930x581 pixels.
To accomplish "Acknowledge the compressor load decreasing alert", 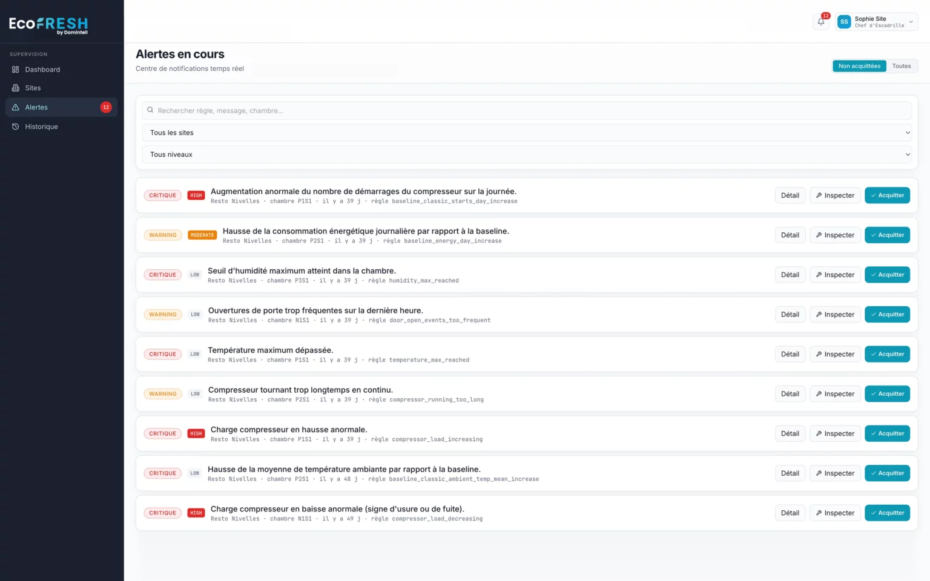I will pyautogui.click(x=887, y=513).
